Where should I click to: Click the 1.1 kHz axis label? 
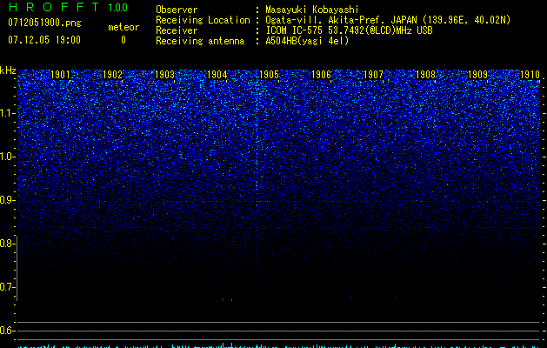click(8, 113)
